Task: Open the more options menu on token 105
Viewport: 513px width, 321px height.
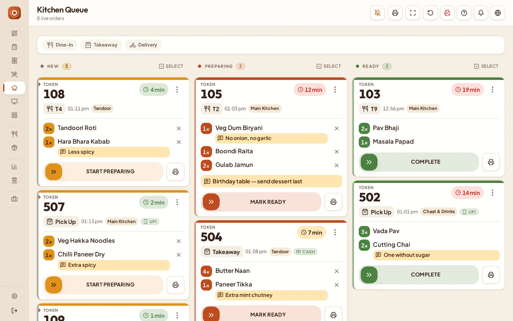Action: (x=335, y=90)
